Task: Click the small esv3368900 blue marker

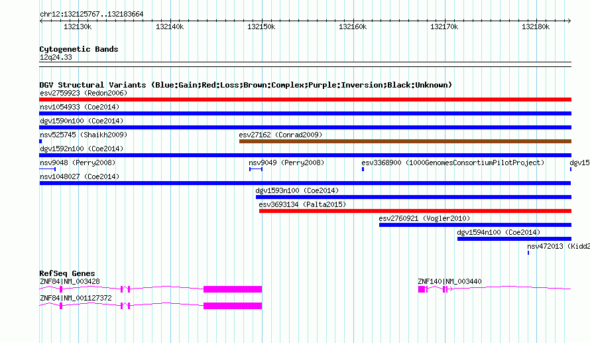Action: (363, 169)
